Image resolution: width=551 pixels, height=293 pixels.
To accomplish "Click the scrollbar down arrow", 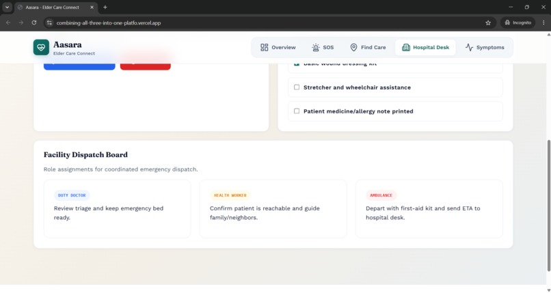I will tap(548, 290).
